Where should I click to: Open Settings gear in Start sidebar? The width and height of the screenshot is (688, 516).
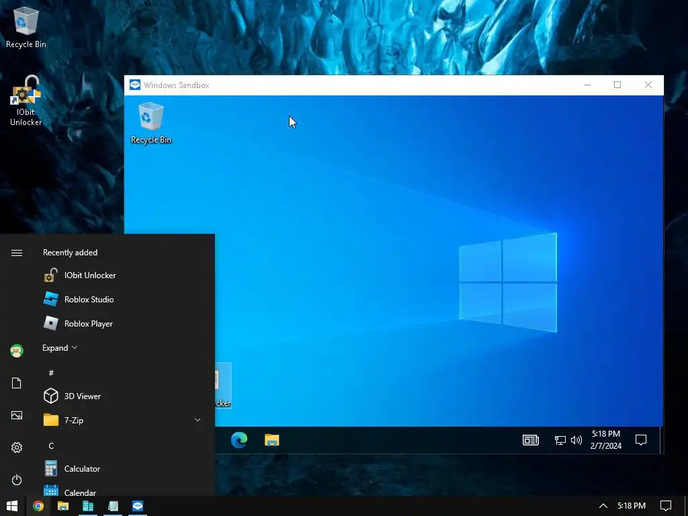17,447
